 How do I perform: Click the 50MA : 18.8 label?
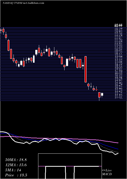click(x=16, y=160)
